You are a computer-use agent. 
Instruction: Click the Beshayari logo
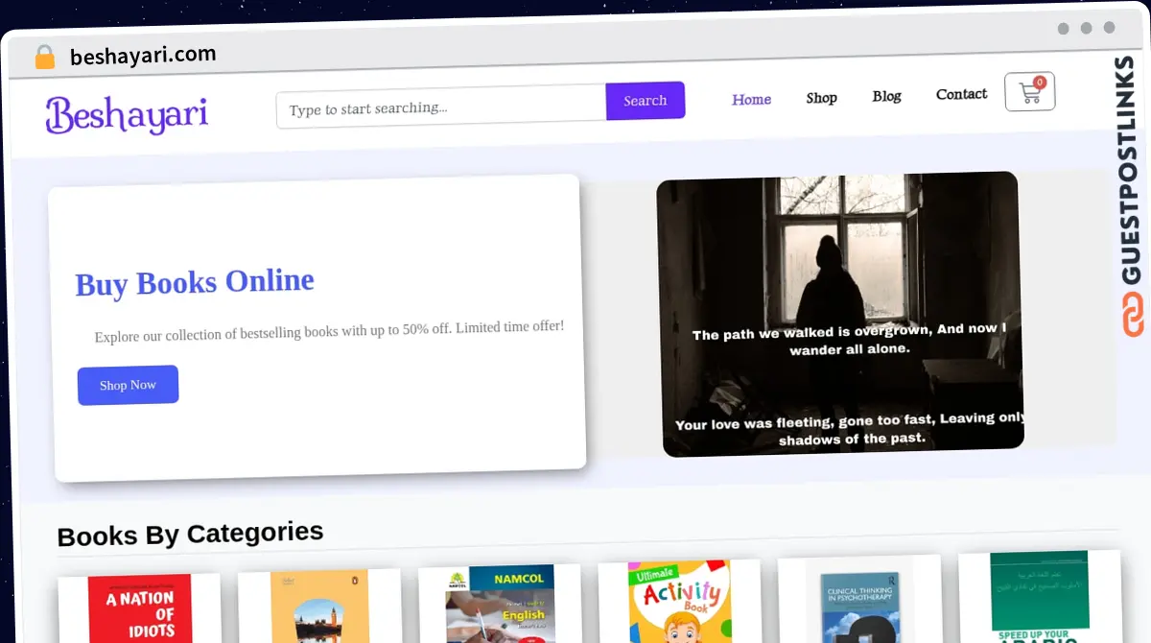coord(127,115)
